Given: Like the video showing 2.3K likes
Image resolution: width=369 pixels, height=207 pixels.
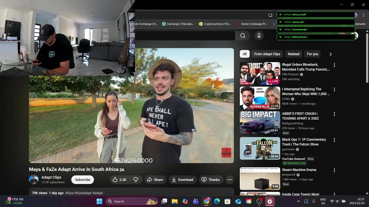Looking at the screenshot, I should [120, 180].
